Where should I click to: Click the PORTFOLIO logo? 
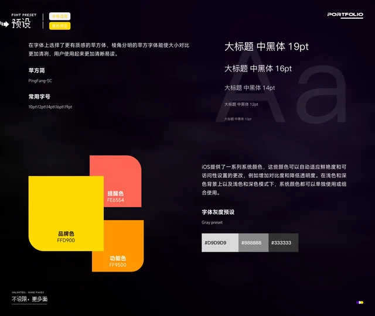pyautogui.click(x=345, y=15)
